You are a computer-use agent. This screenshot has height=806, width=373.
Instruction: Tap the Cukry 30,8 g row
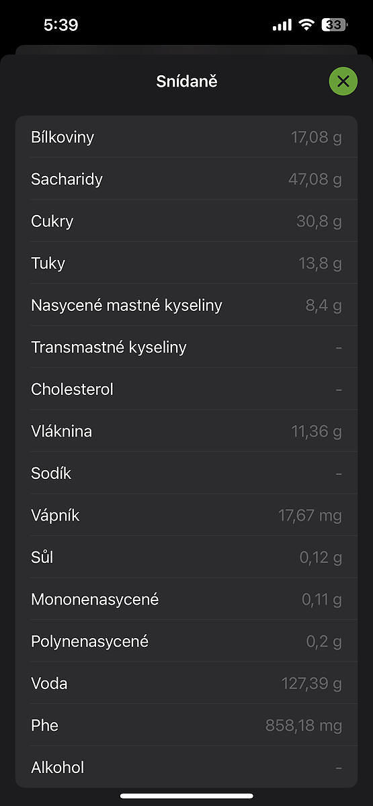(186, 221)
